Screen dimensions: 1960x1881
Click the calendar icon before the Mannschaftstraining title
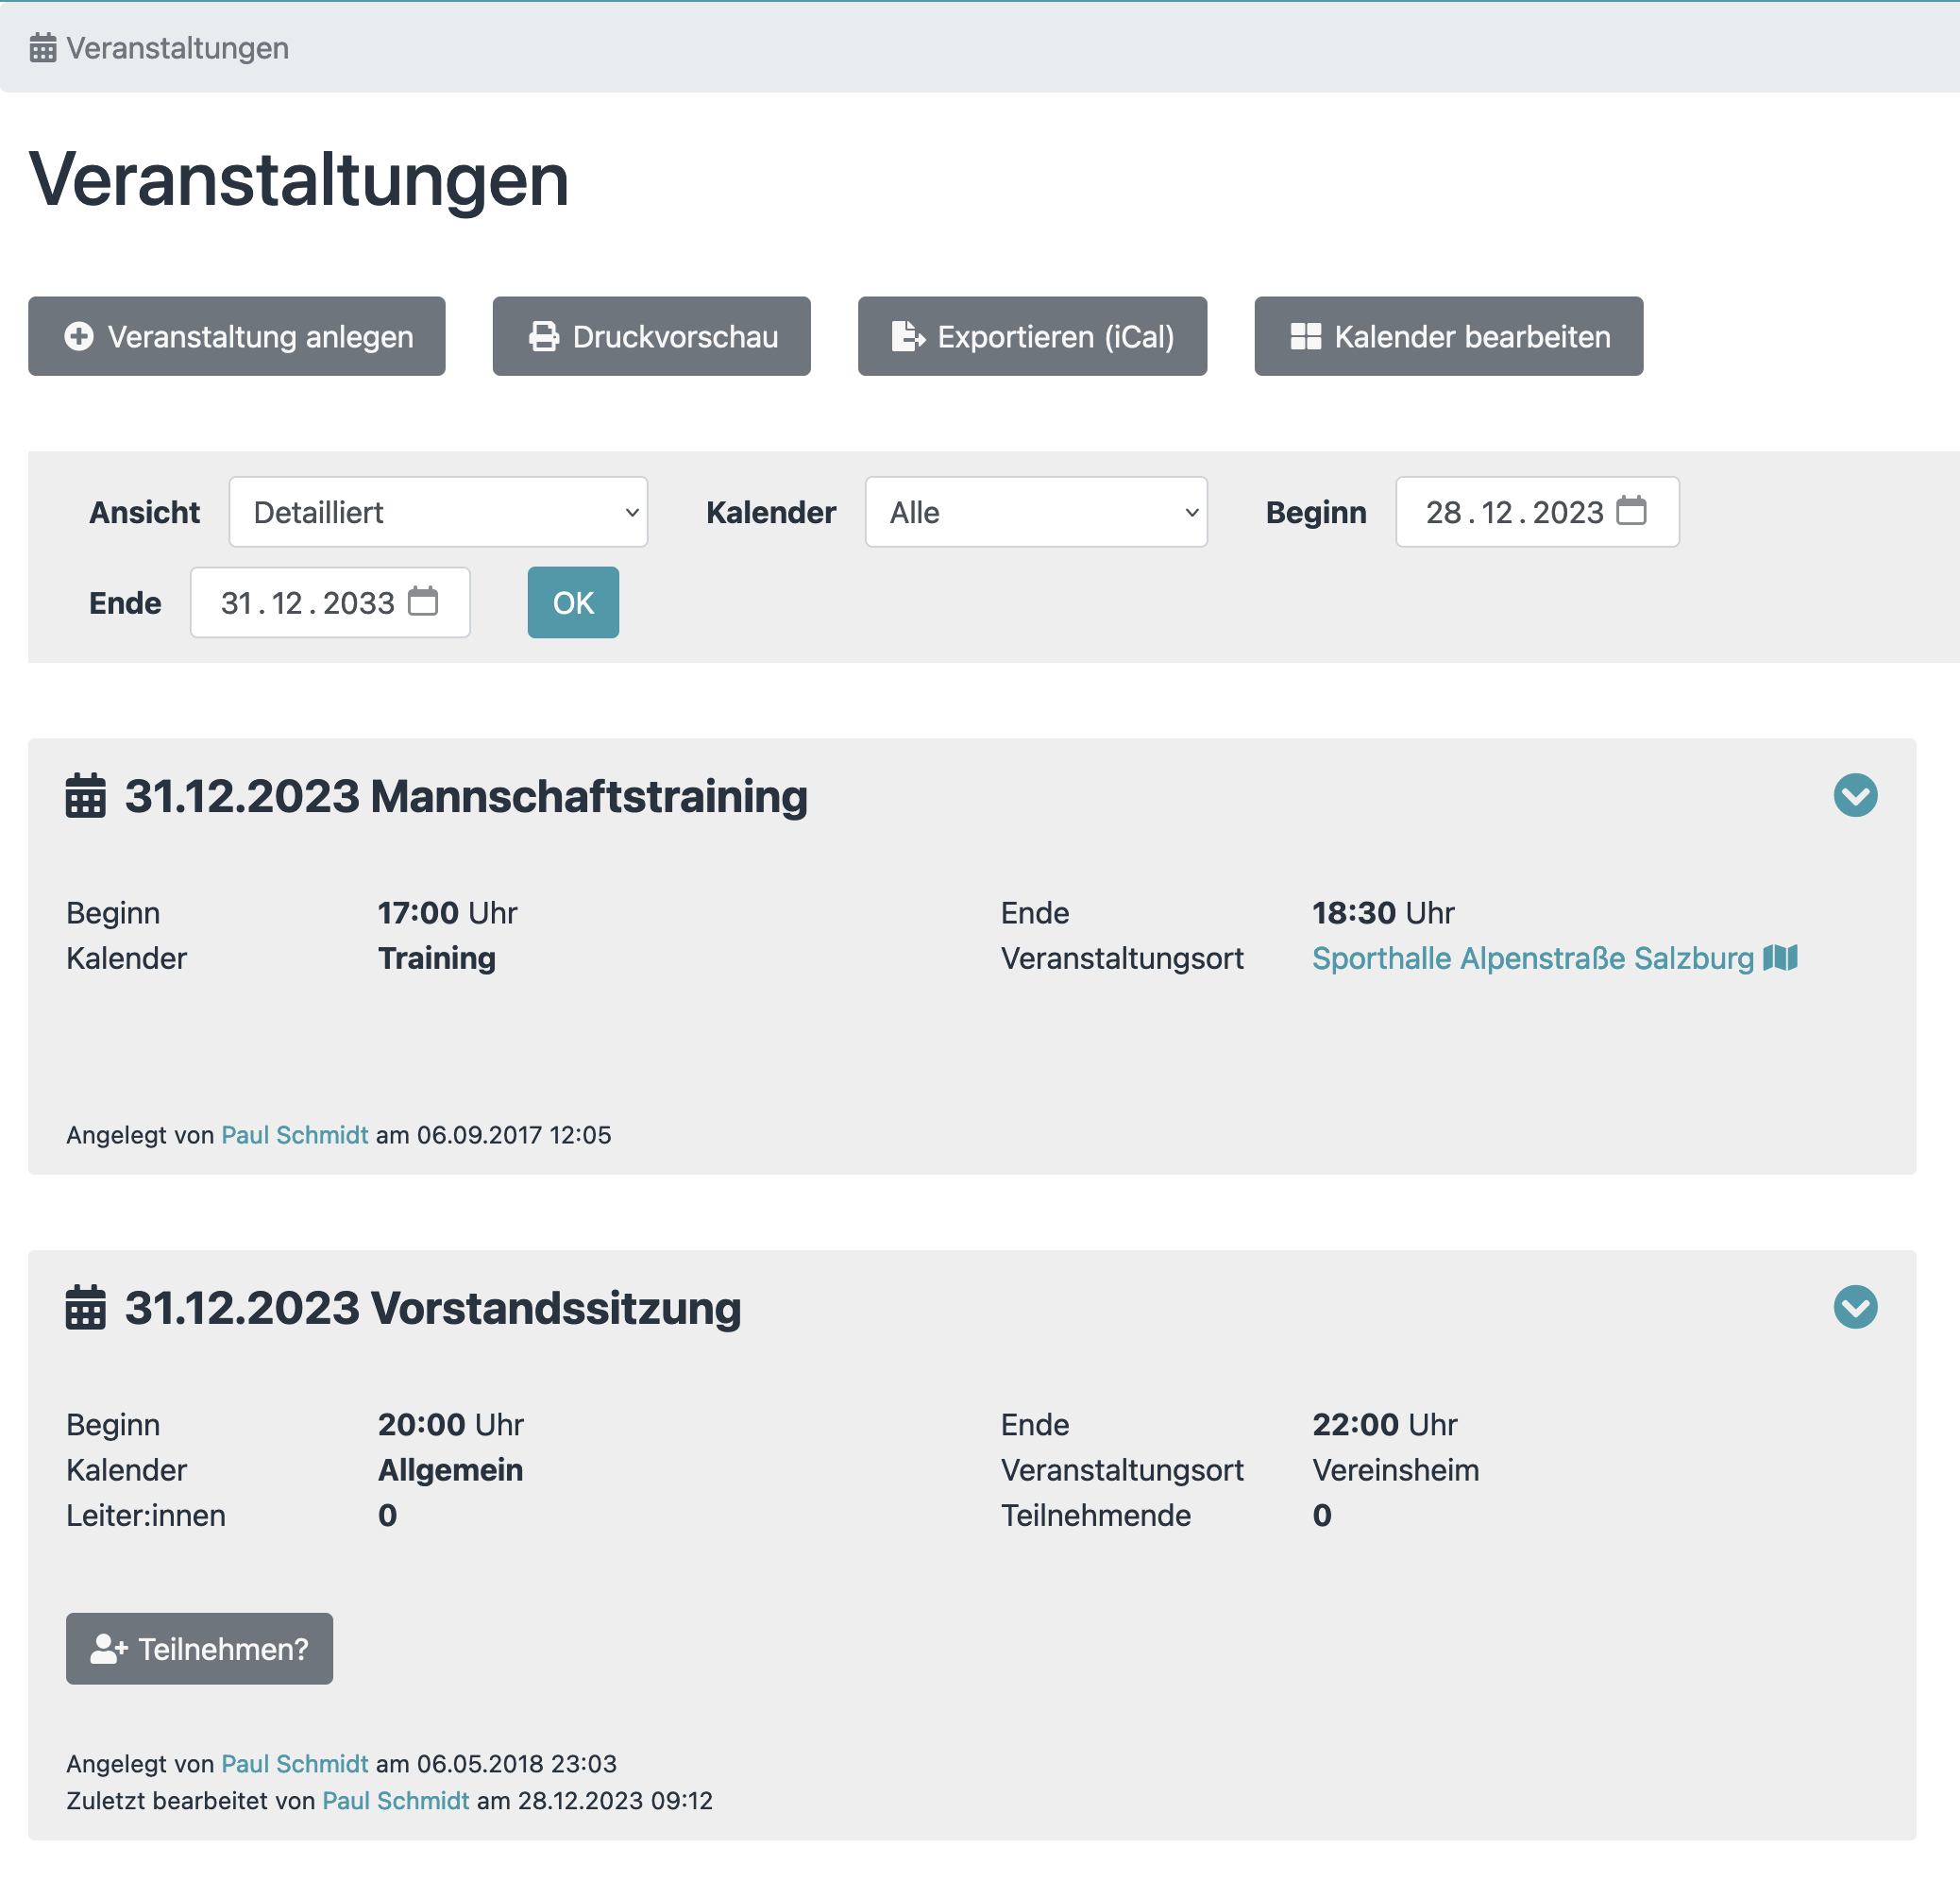pyautogui.click(x=86, y=797)
